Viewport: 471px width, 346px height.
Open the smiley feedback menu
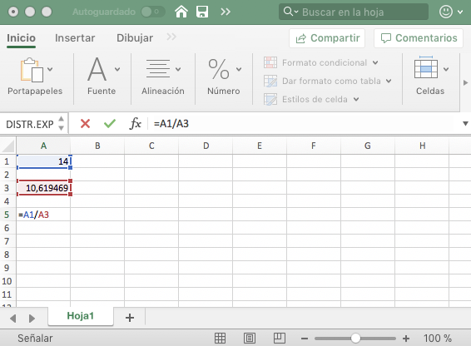[450, 12]
